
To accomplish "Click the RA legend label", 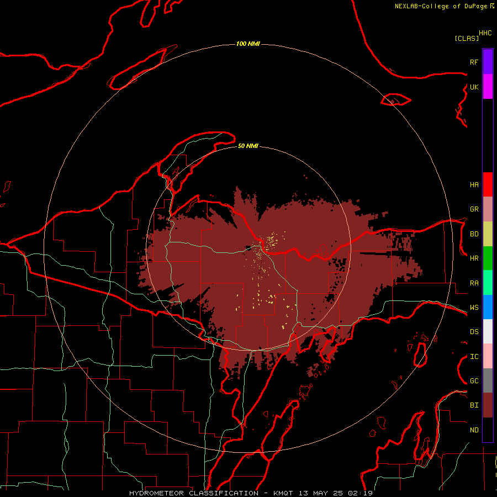I will (x=474, y=283).
